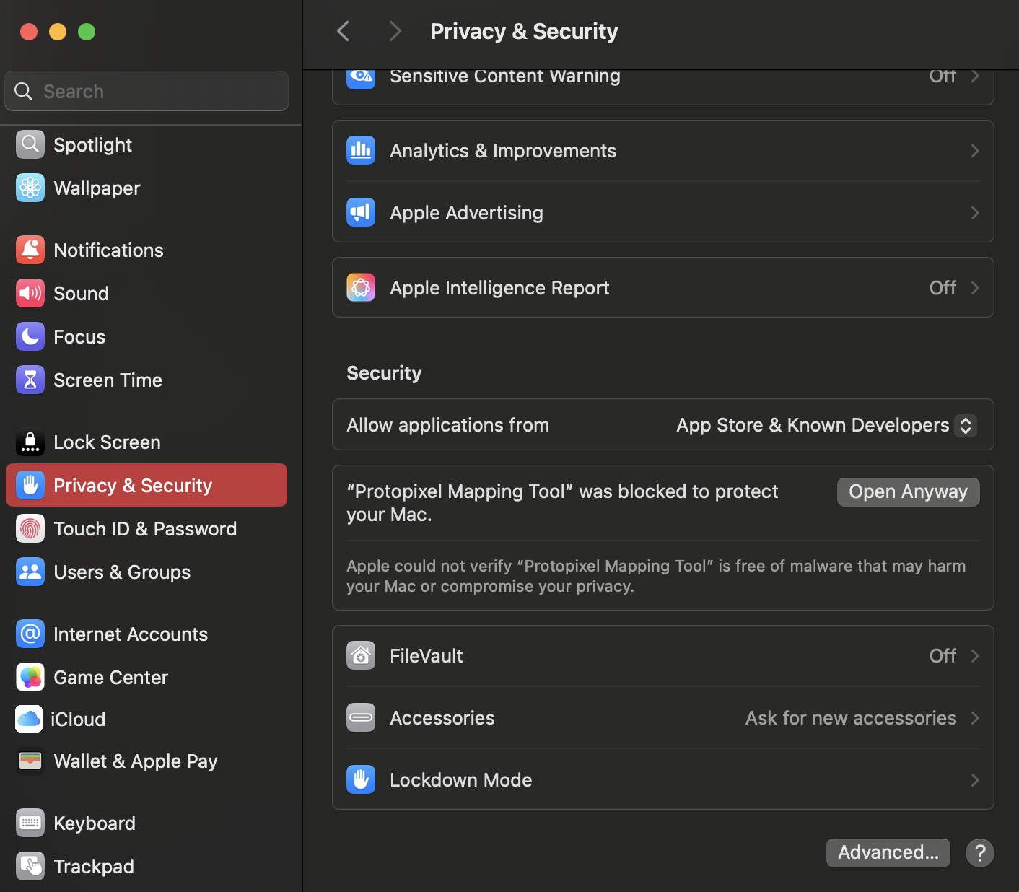This screenshot has width=1019, height=892.
Task: Open help with the question mark button
Action: (x=980, y=853)
